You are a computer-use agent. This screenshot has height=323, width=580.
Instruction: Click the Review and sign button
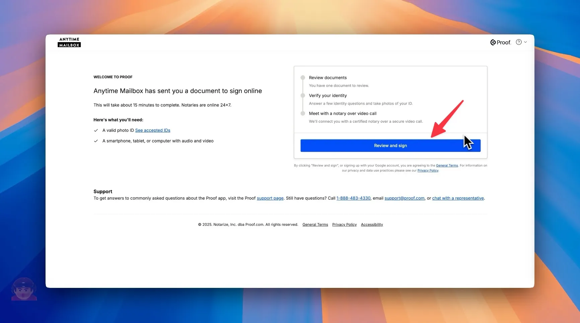(390, 145)
